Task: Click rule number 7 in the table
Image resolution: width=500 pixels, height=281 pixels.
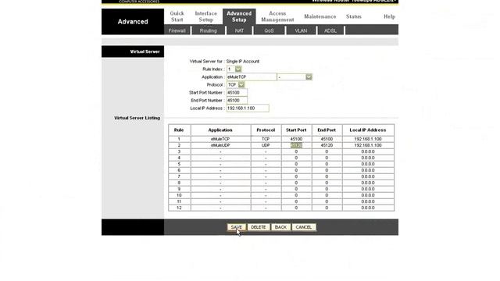Action: [179, 176]
